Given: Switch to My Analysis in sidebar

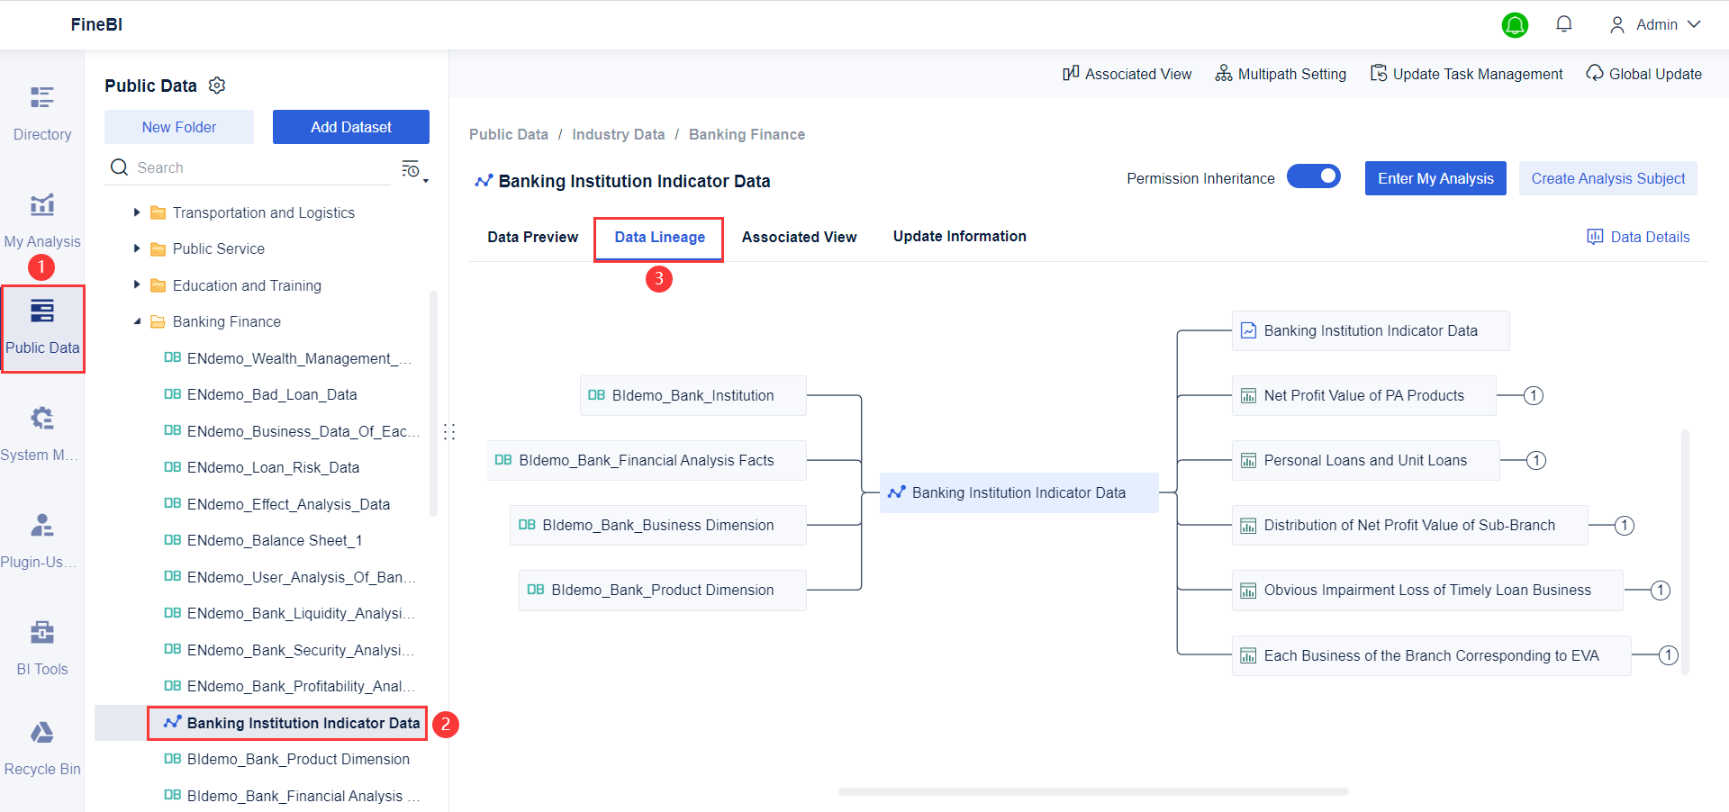Looking at the screenshot, I should (x=41, y=219).
